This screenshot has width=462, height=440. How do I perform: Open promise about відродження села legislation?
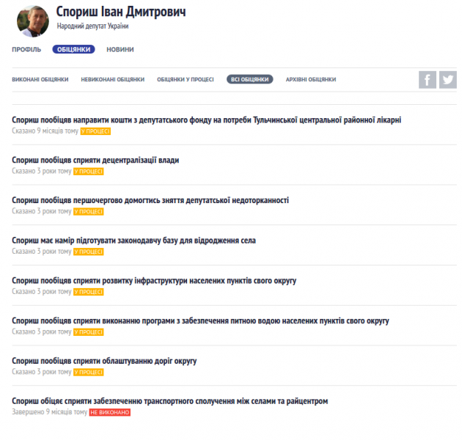pos(133,241)
